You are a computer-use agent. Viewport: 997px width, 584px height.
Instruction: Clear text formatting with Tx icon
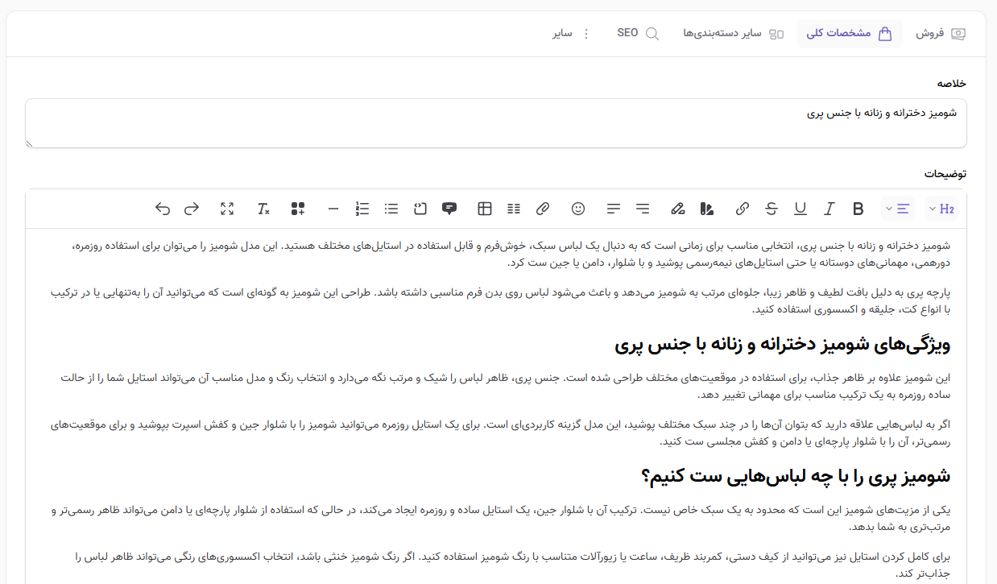[263, 209]
